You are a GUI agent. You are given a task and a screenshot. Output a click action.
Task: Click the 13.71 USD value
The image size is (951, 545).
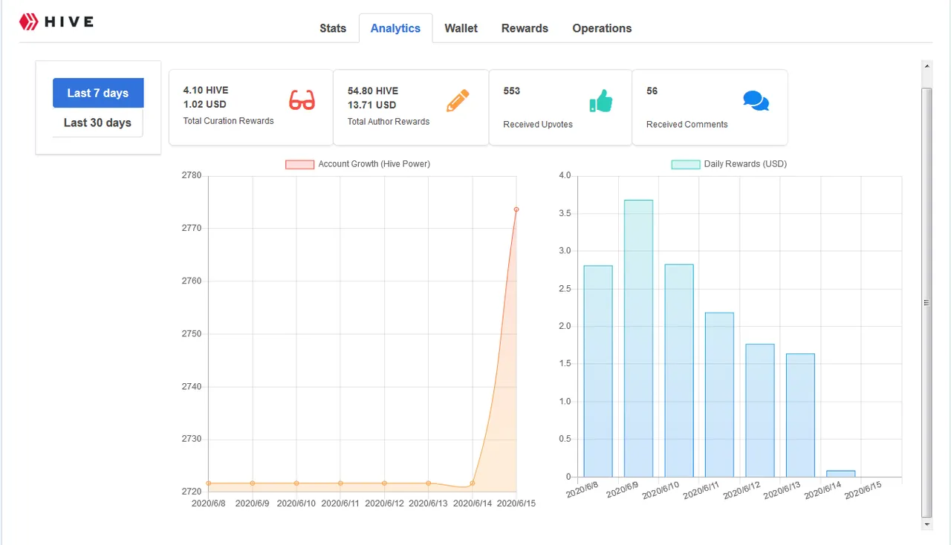(x=371, y=105)
